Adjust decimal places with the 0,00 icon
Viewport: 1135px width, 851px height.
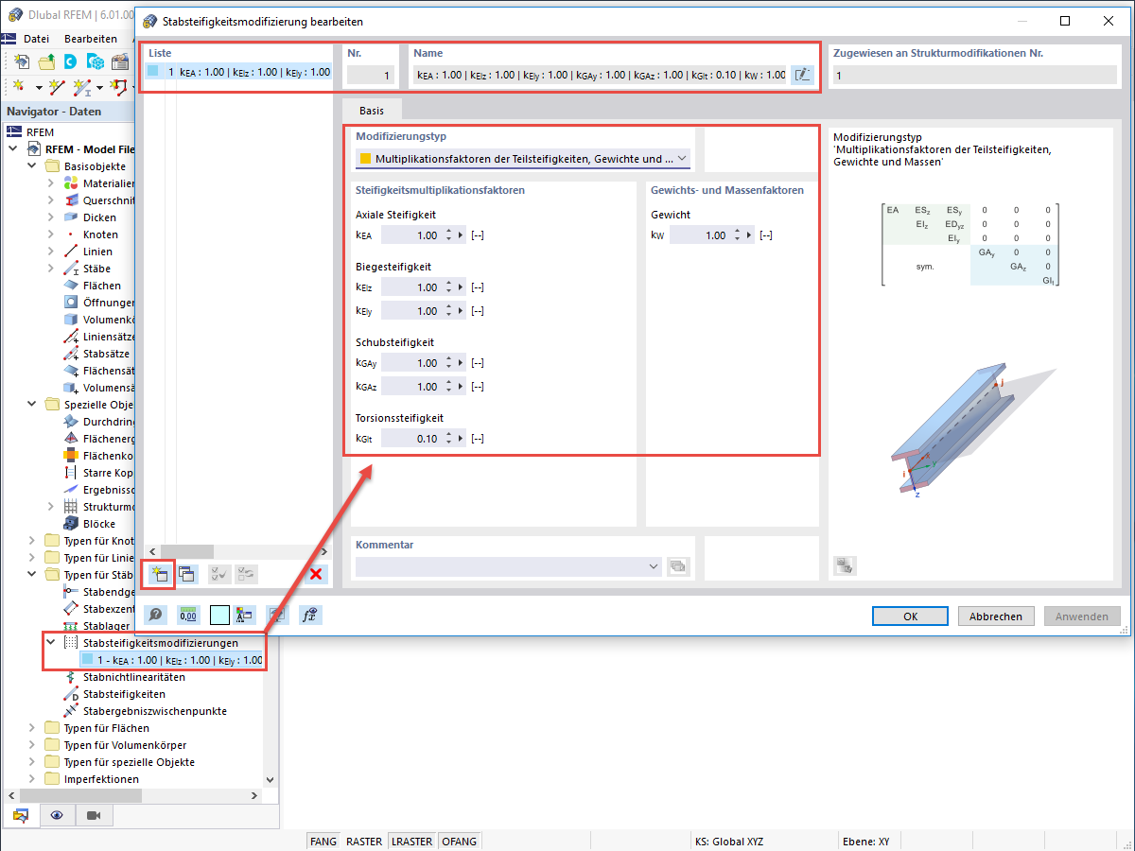[188, 615]
